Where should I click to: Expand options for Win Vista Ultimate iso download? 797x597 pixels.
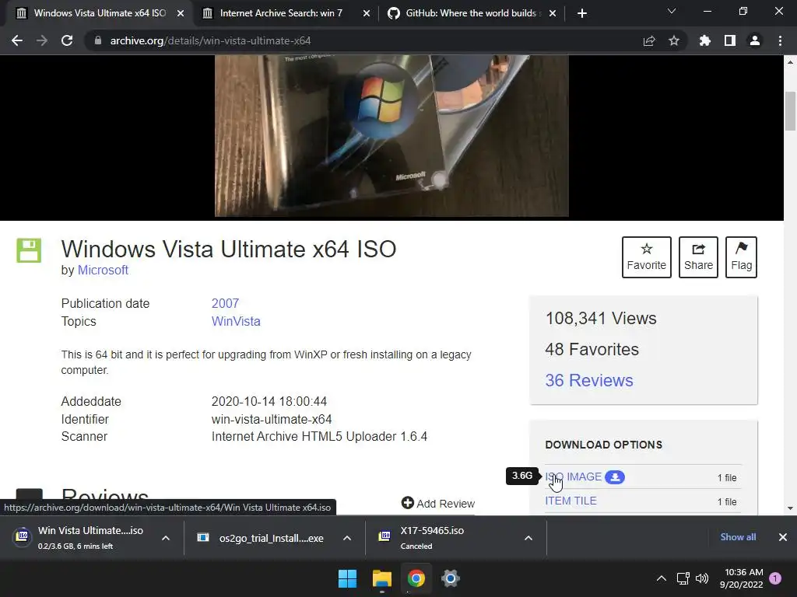pyautogui.click(x=166, y=538)
